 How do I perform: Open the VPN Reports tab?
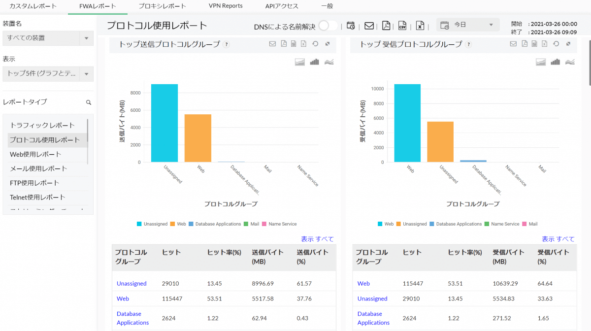click(x=226, y=6)
